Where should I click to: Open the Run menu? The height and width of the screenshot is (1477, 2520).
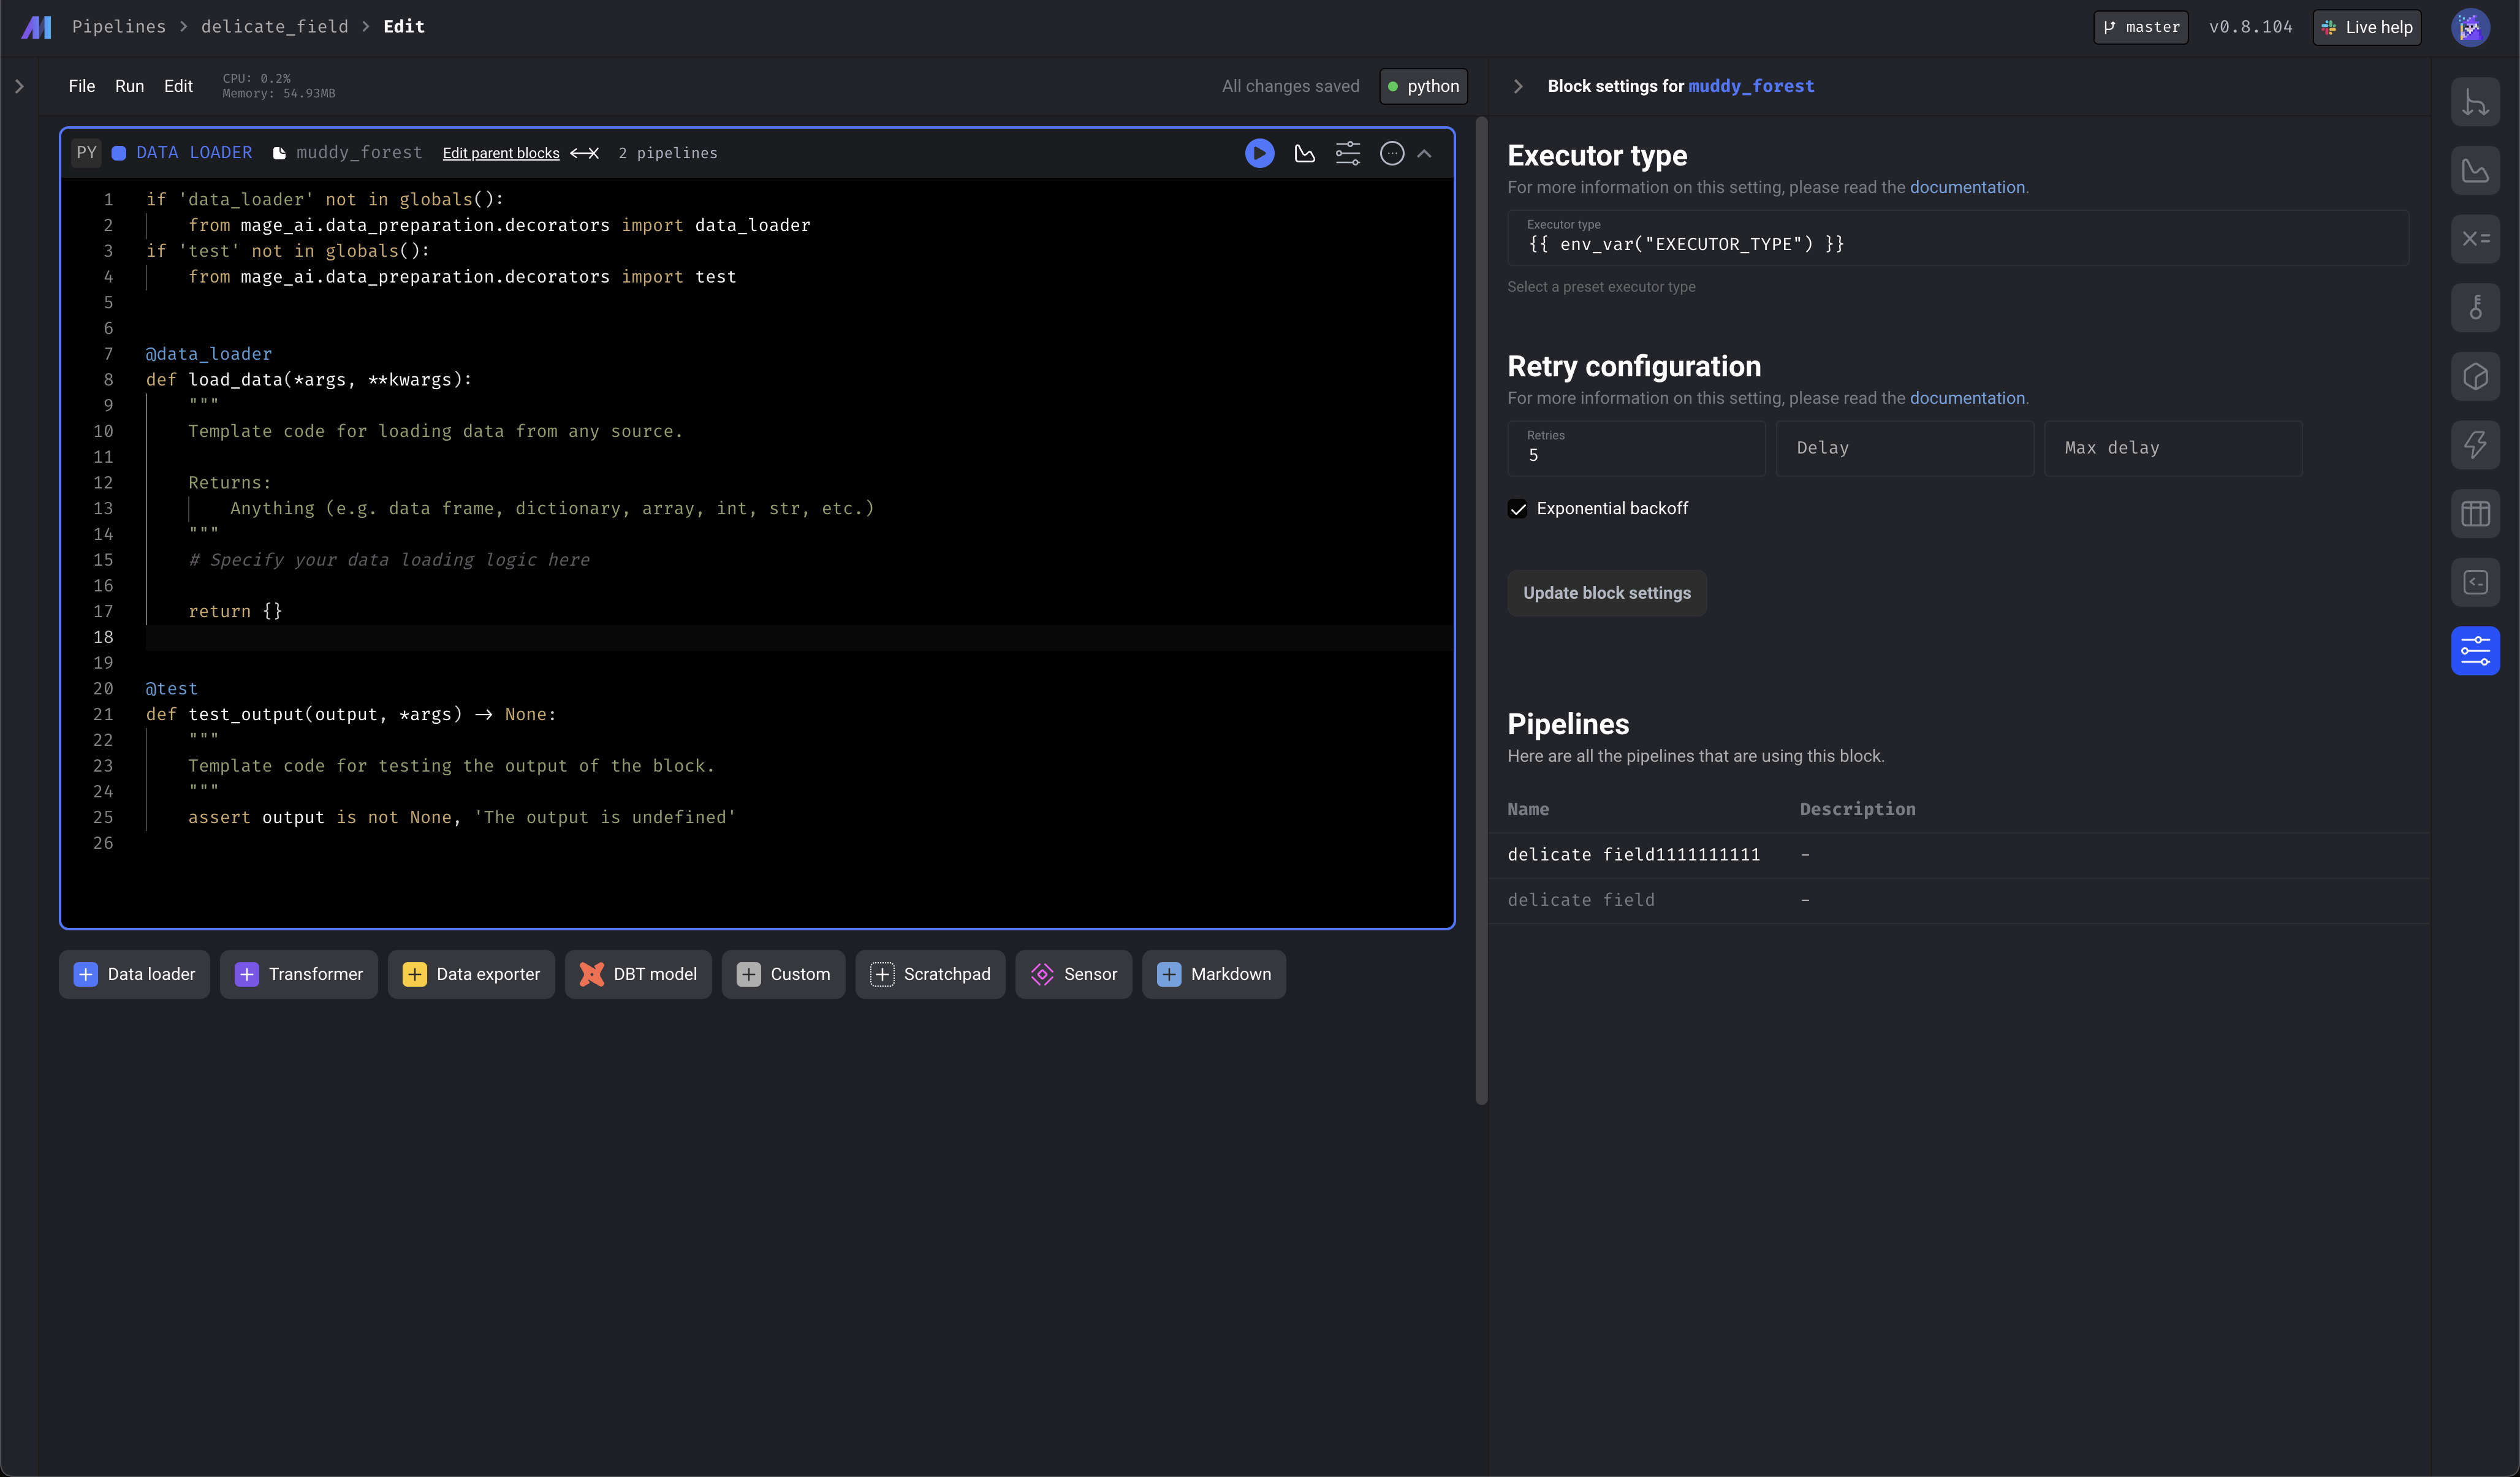pos(129,86)
